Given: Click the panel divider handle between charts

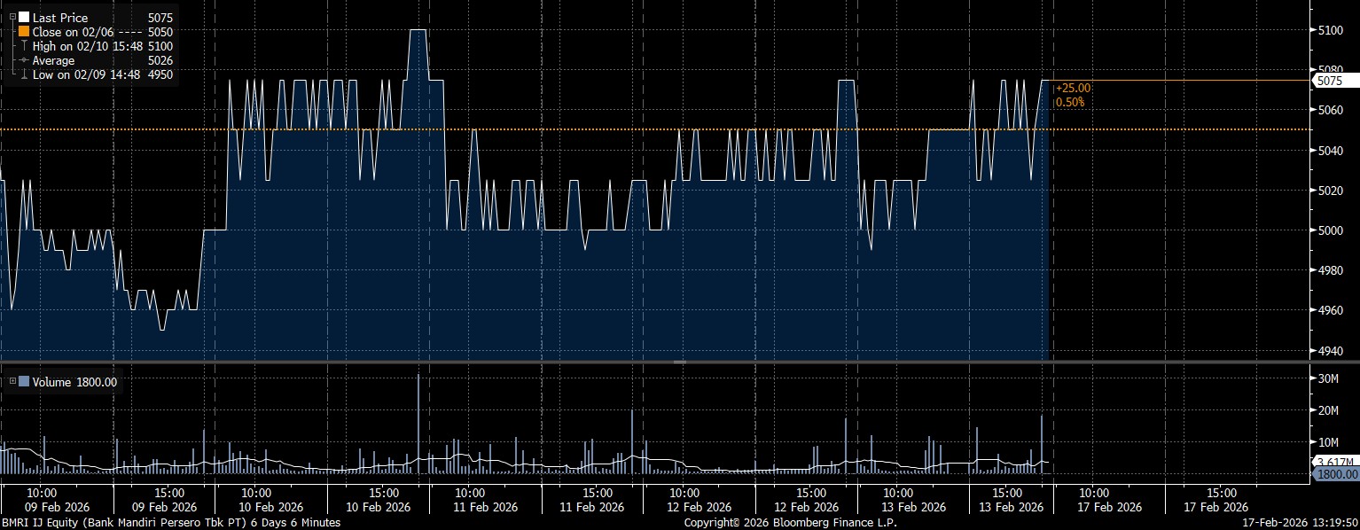Looking at the screenshot, I should coord(680,362).
